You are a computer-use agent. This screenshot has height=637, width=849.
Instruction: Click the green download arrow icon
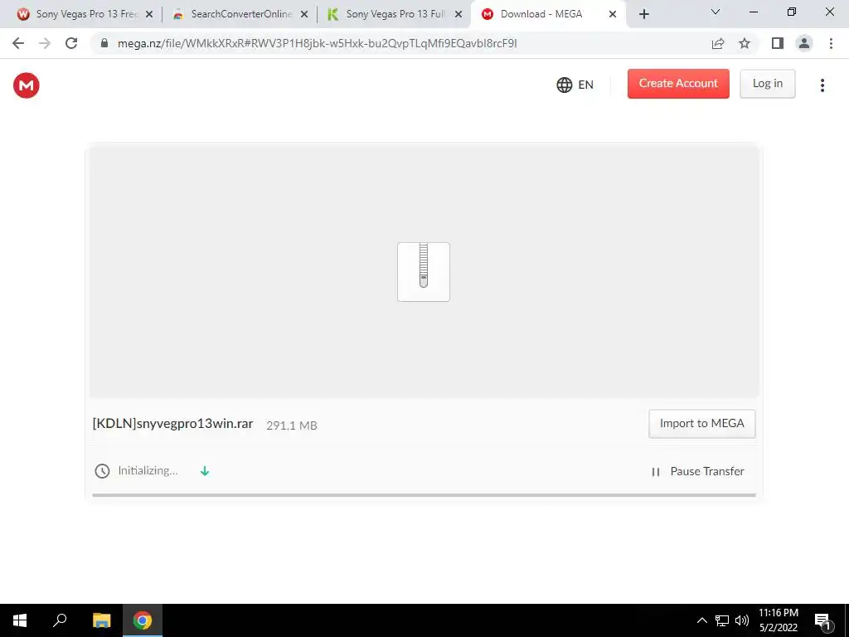coord(205,471)
